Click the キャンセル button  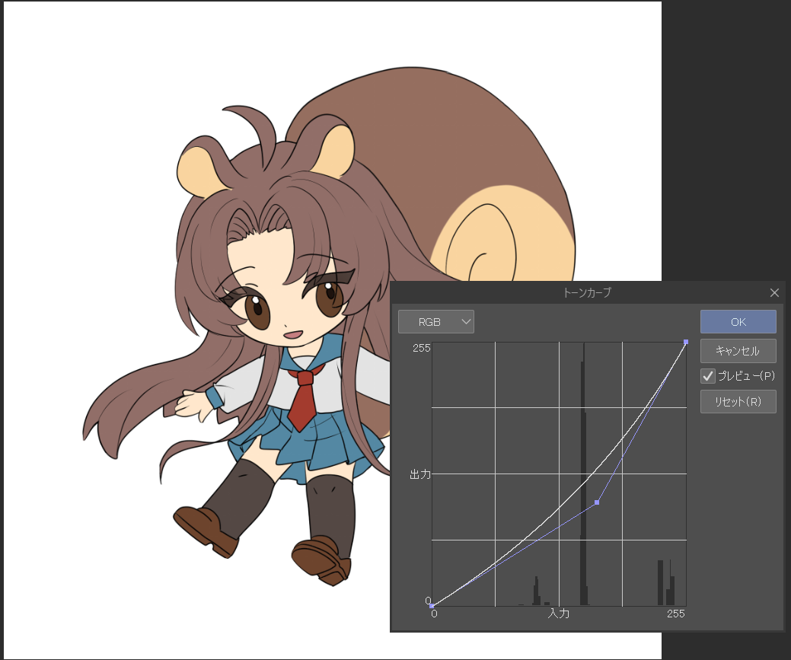coord(738,351)
